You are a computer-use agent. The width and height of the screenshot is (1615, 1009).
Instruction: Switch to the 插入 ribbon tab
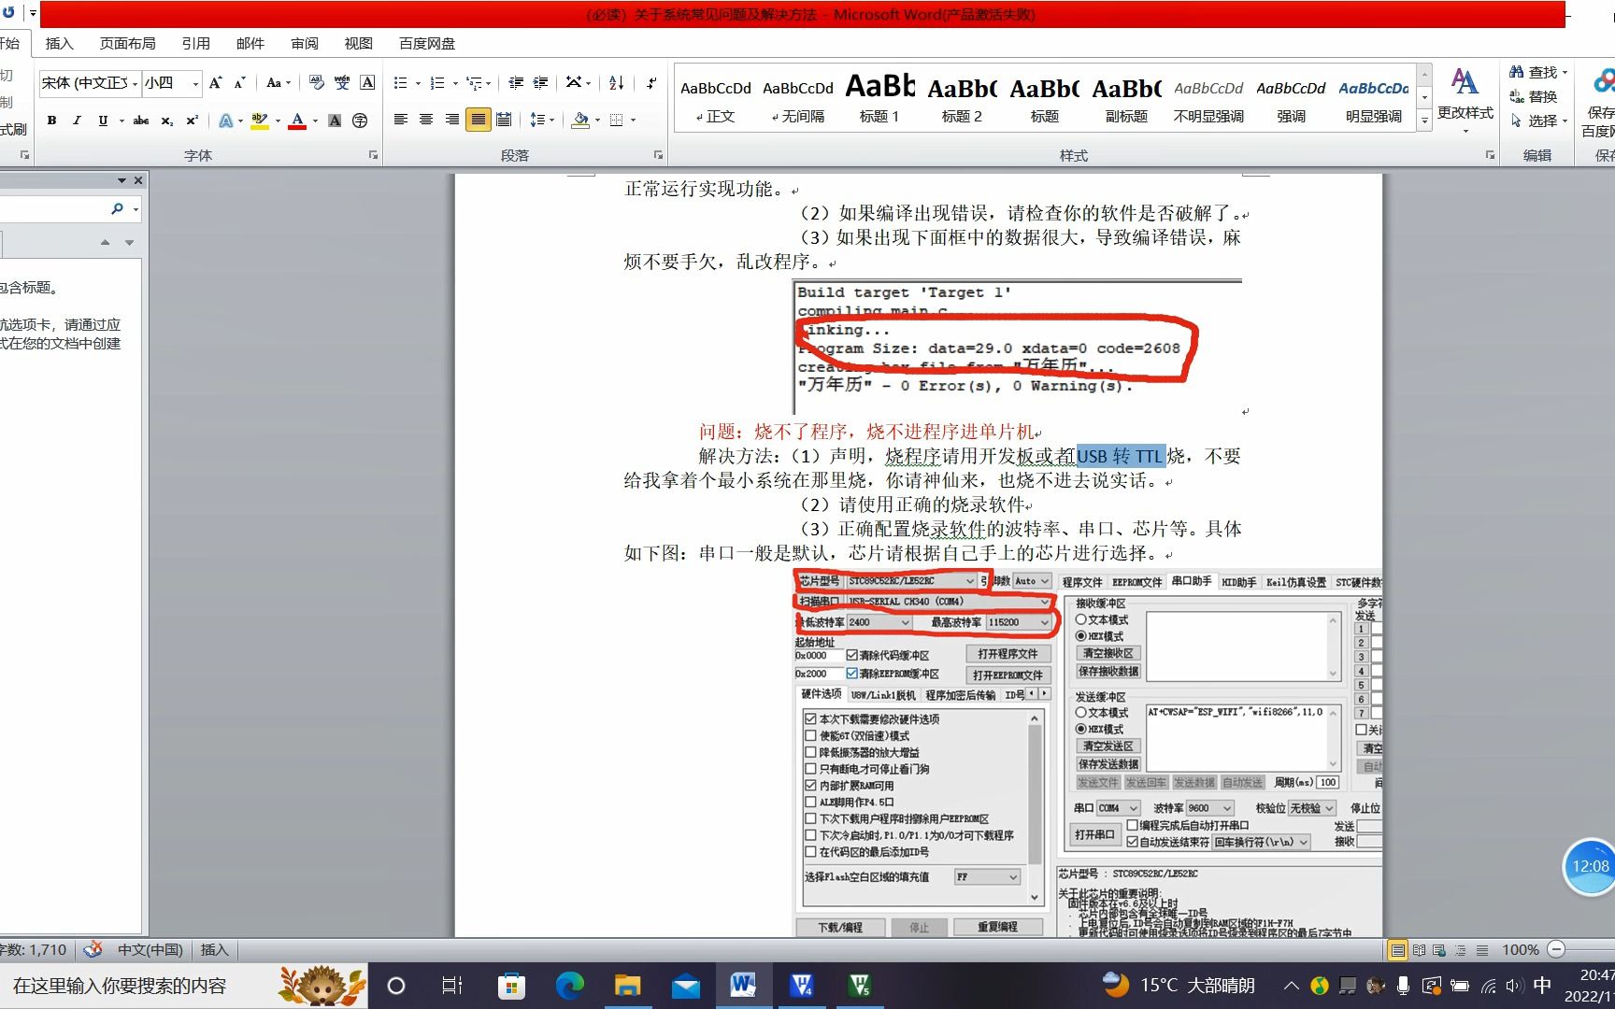58,43
